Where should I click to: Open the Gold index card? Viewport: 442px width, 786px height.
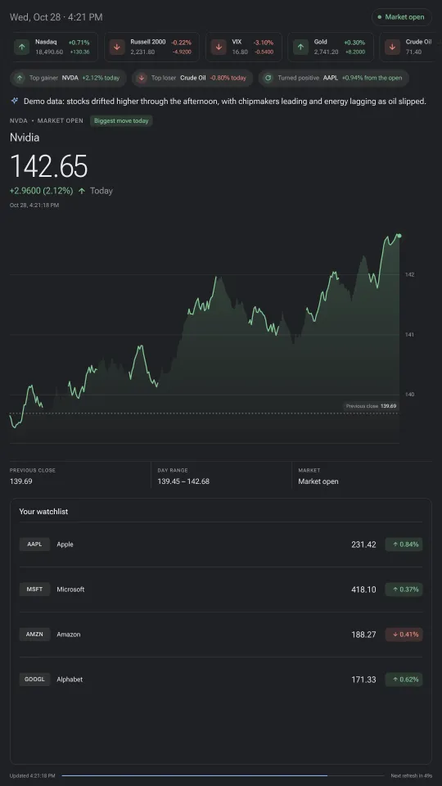pyautogui.click(x=331, y=47)
